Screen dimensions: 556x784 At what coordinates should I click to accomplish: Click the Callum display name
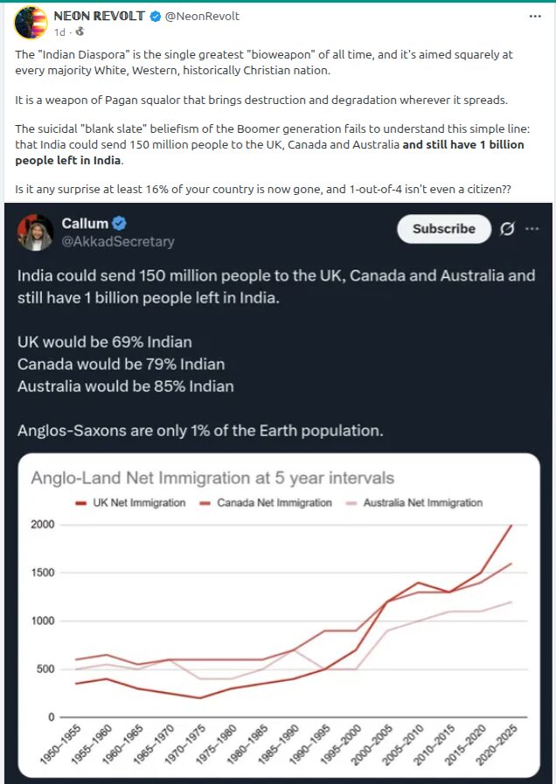coord(85,224)
